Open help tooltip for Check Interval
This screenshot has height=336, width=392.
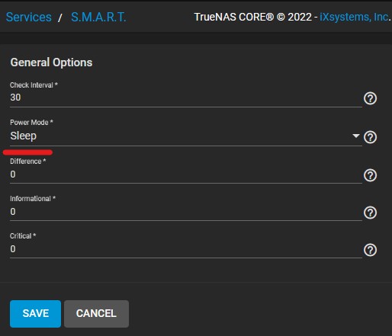370,98
